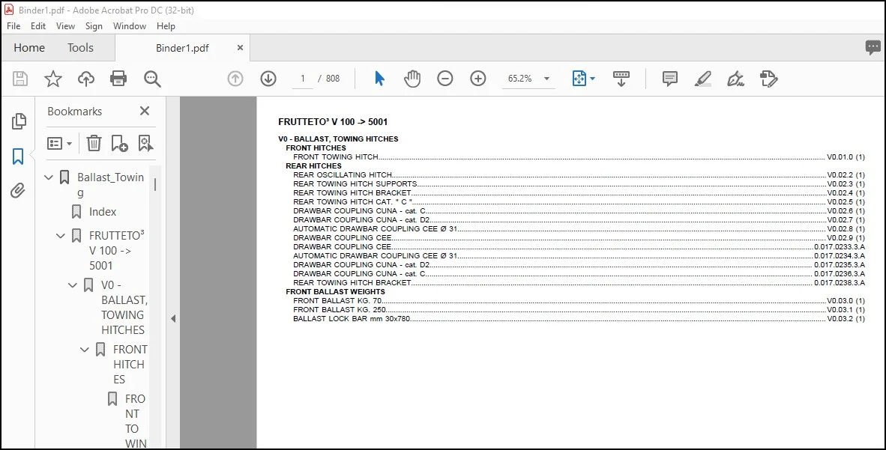Open the chat notification icon

click(x=873, y=47)
